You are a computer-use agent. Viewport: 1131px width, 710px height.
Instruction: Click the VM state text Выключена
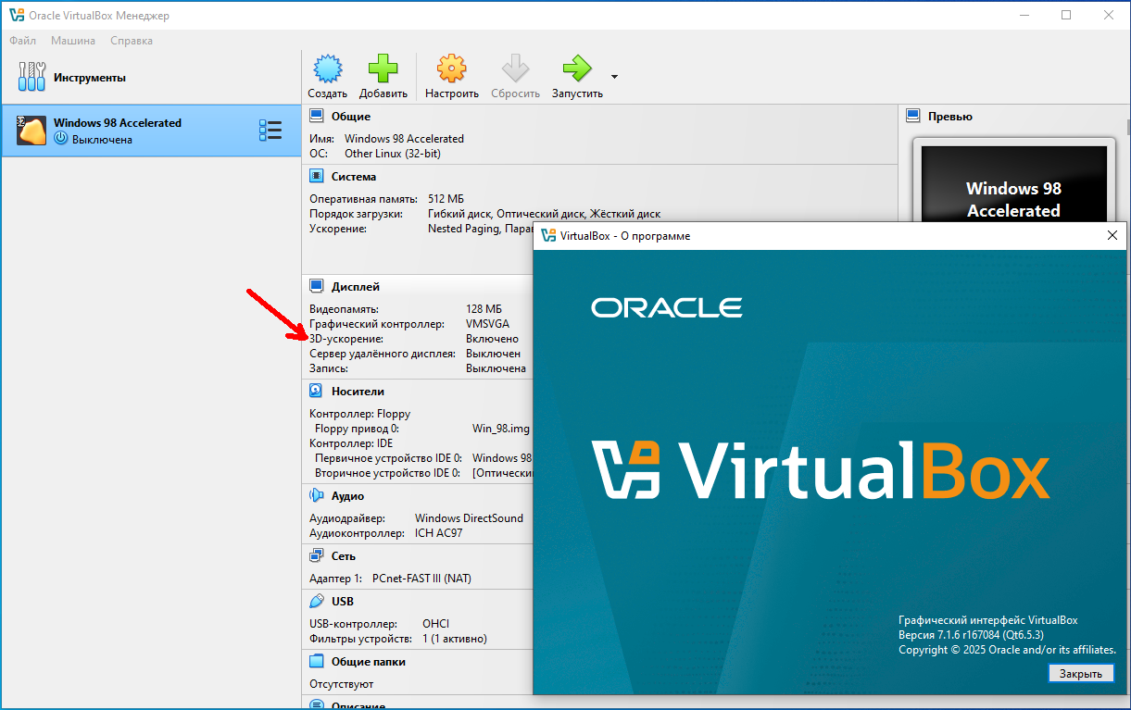tap(102, 140)
